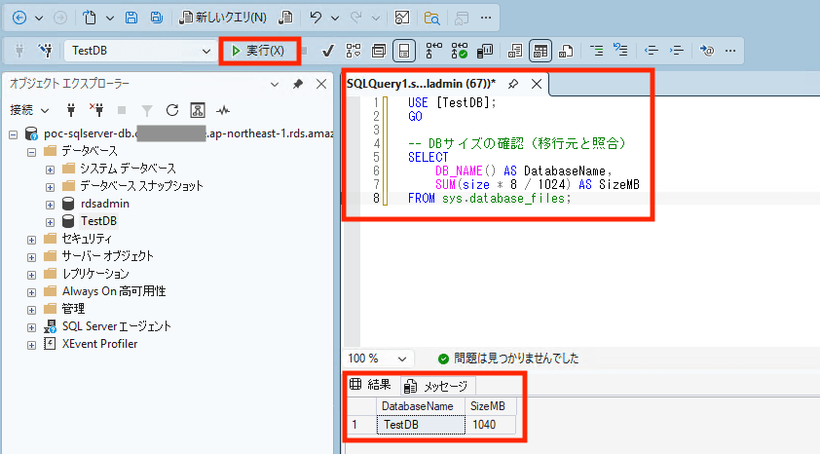The image size is (820, 454).
Task: Open the Object Explorer window position dropdown
Action: (x=275, y=84)
